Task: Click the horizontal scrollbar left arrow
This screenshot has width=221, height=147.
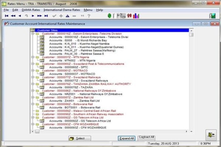Action: 32,132
